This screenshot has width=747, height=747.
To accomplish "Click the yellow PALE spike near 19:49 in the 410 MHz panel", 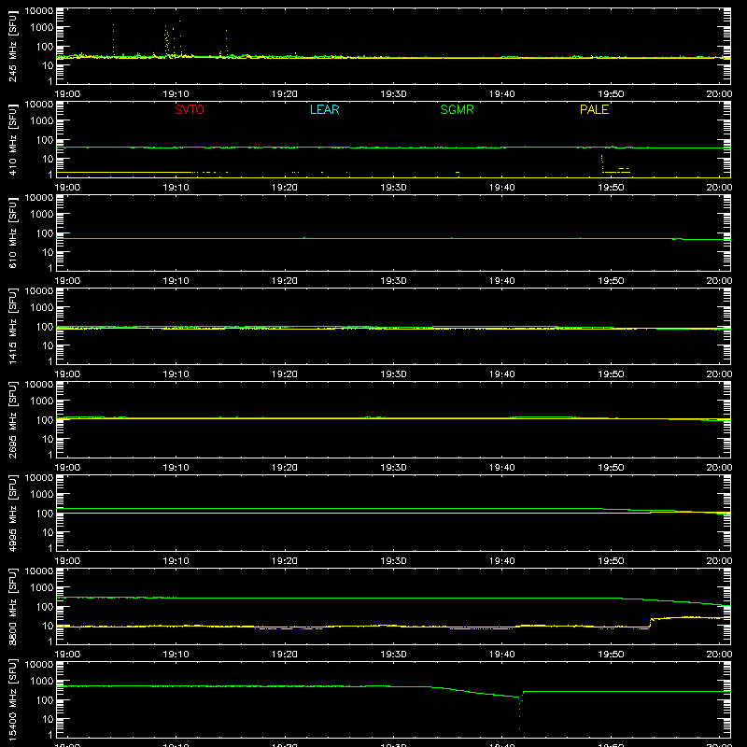I will tap(602, 162).
